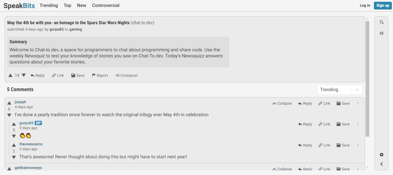Click the community group icon in sidebar
The image size is (393, 175).
tap(381, 33)
